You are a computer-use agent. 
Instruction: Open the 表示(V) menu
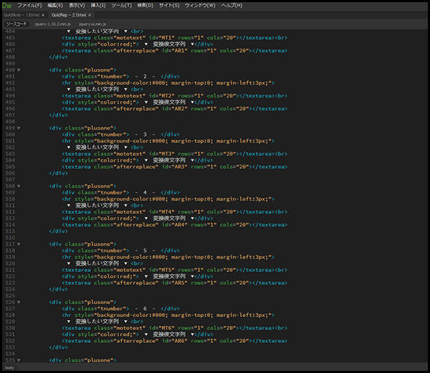click(78, 5)
